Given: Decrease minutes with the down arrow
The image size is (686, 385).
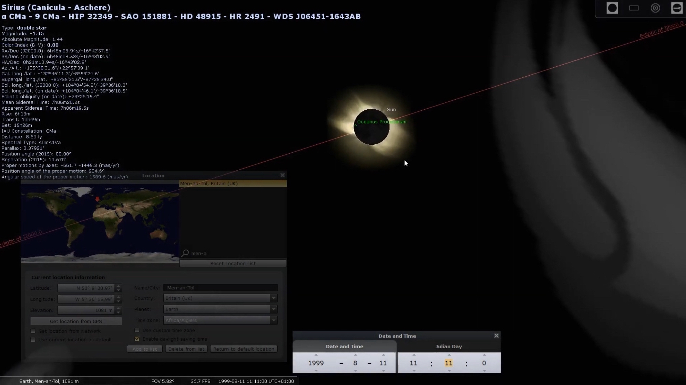Looking at the screenshot, I should pos(449,371).
